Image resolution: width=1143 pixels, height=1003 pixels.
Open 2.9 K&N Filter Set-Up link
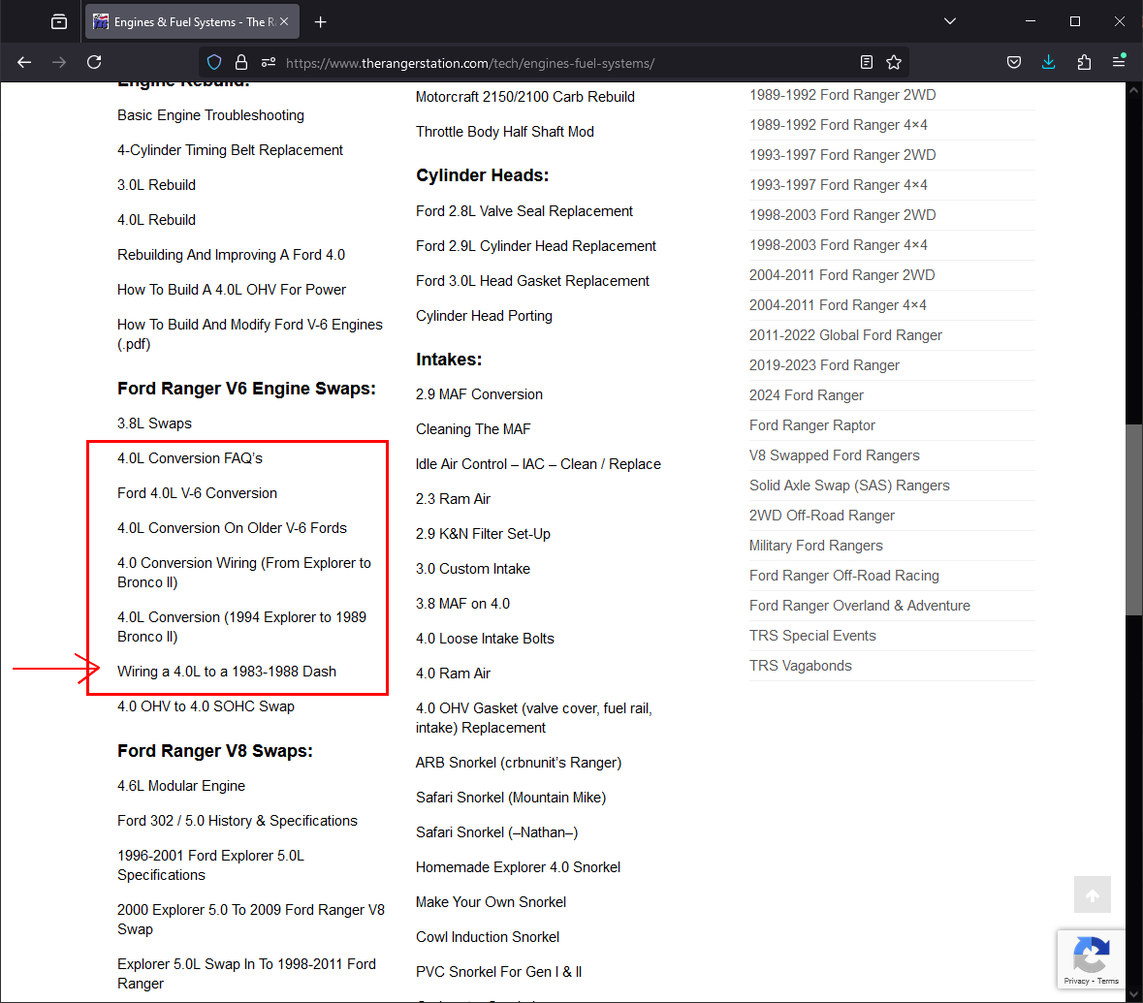click(484, 534)
